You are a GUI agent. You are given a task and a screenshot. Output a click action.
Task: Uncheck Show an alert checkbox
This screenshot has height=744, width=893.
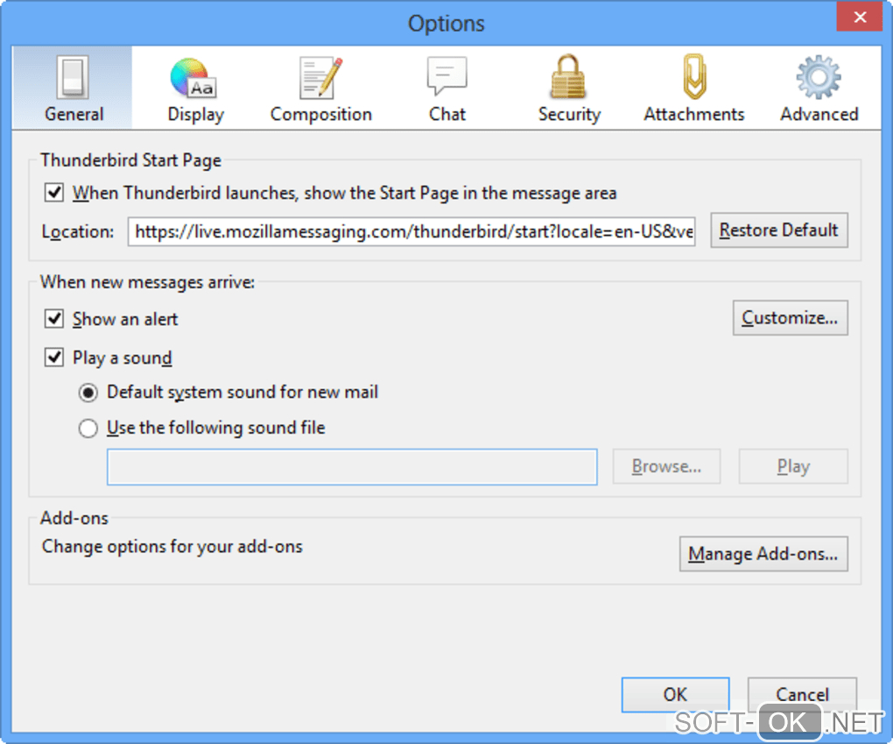coord(54,319)
